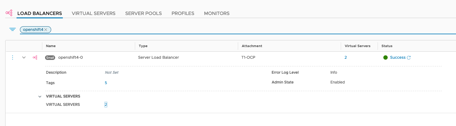The width and height of the screenshot is (456, 126).
Task: Open virtual servers count link in details section
Action: (x=106, y=105)
